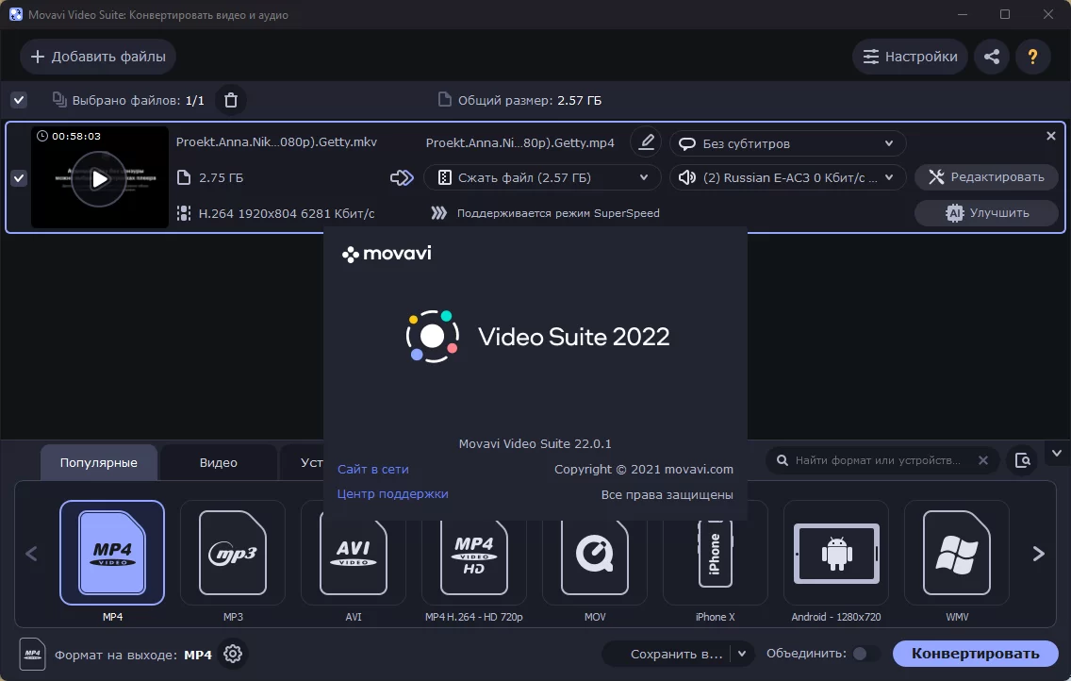This screenshot has width=1071, height=681.
Task: Expand the Сохранить в arrow dropdown
Action: click(742, 654)
